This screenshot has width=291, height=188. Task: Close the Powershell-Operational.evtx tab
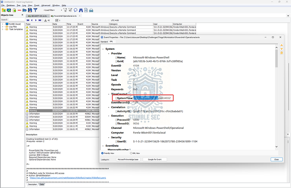click(80, 16)
